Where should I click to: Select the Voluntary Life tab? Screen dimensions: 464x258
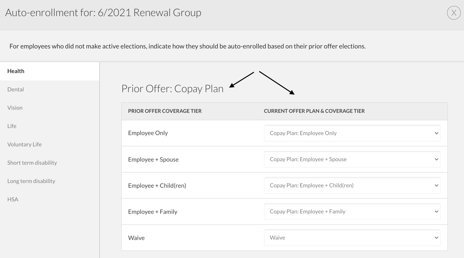tap(50, 144)
